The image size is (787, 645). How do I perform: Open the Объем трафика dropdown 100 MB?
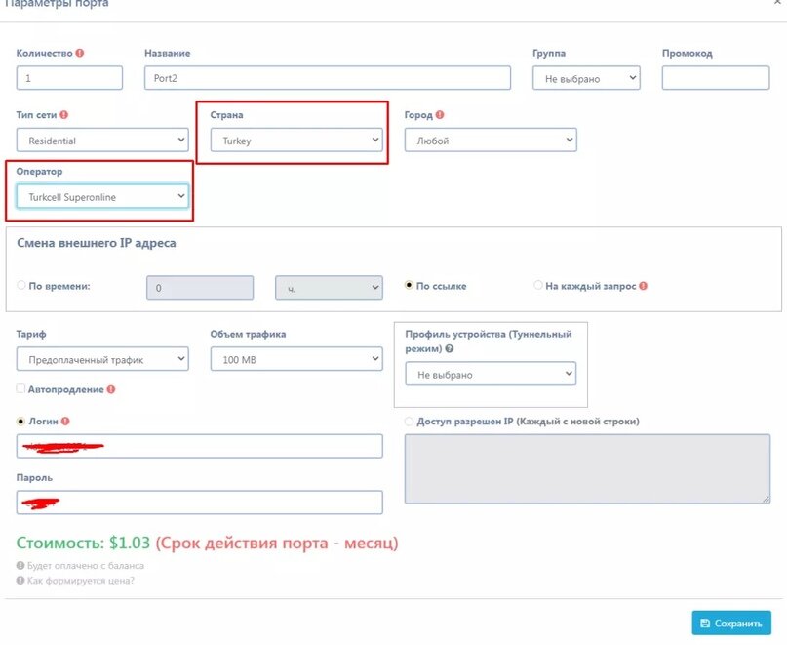[296, 359]
